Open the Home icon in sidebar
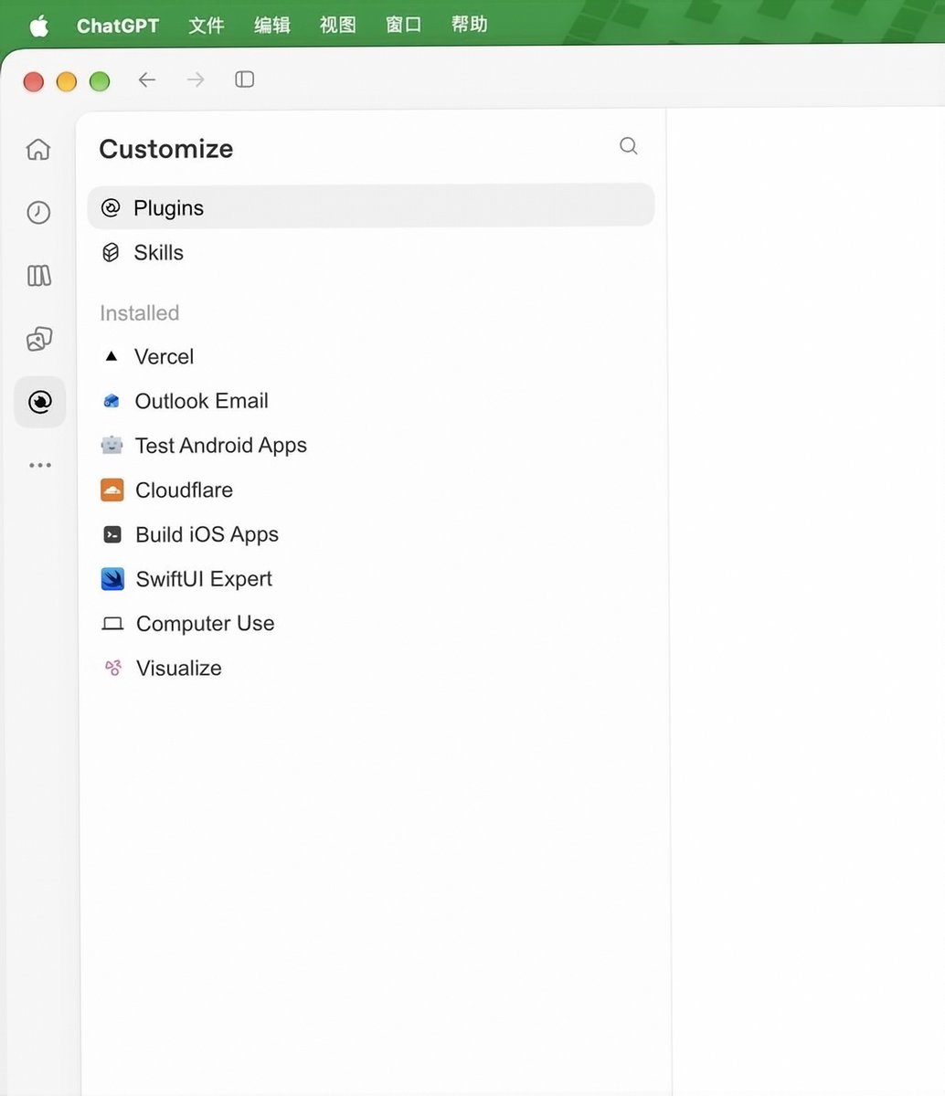Viewport: 945px width, 1096px height. coord(38,149)
